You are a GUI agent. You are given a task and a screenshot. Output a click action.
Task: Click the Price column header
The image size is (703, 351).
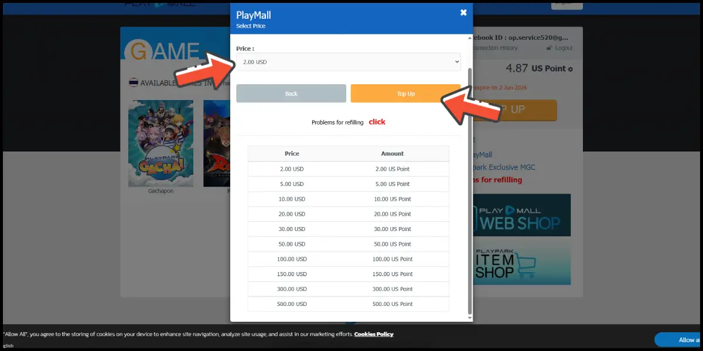click(292, 154)
